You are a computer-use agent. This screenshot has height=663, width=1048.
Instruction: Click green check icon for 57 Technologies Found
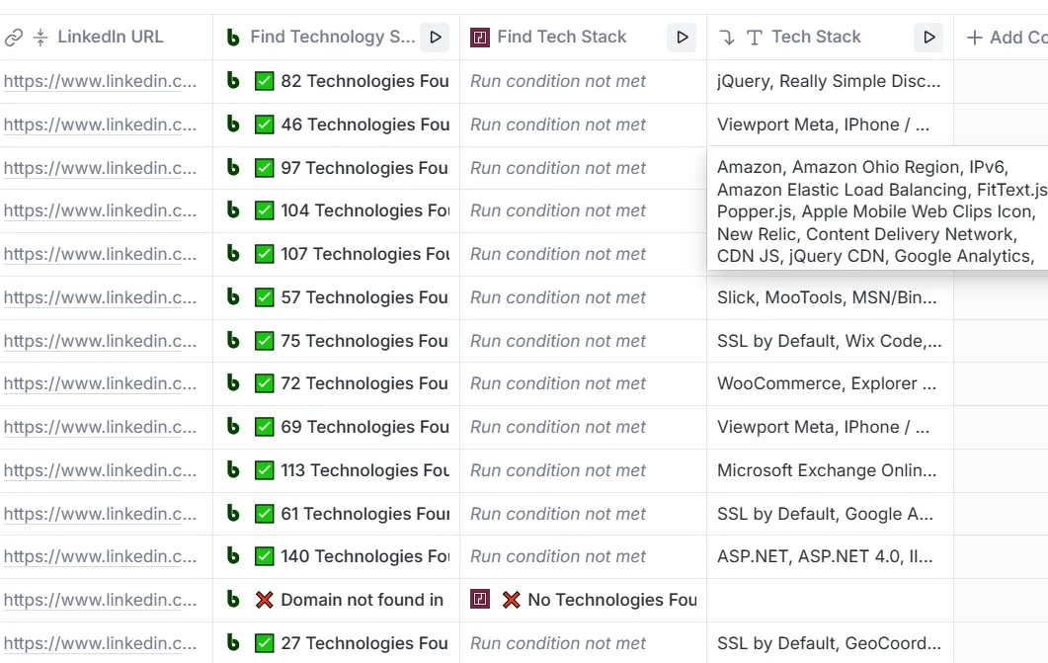(x=265, y=297)
